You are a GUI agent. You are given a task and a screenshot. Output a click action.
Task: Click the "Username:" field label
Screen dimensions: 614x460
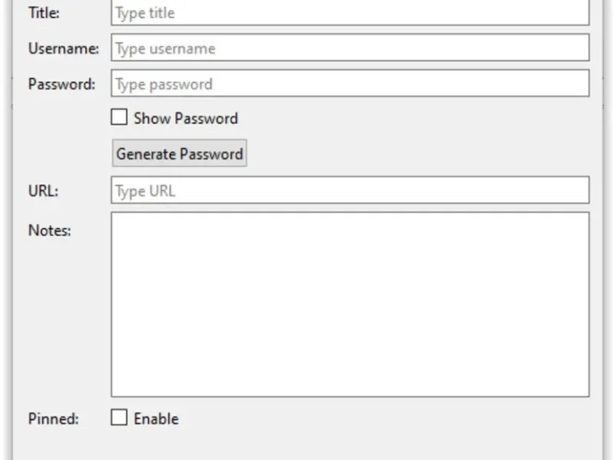[64, 48]
